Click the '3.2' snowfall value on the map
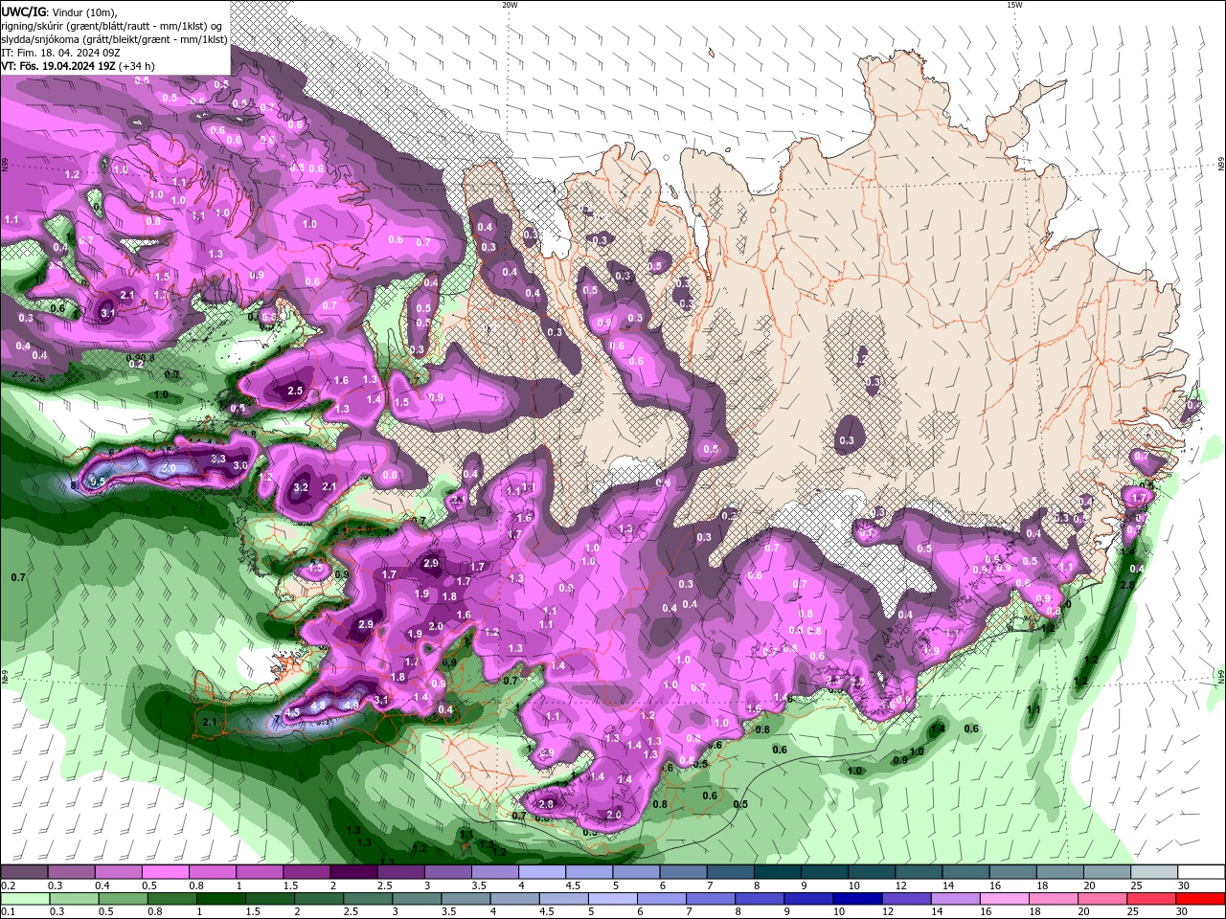Viewport: 1226px width, 919px height. (301, 487)
